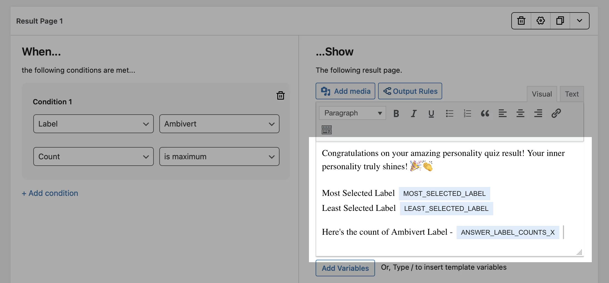Apply blockquote formatting
Screen dimensions: 609x283
(x=485, y=113)
